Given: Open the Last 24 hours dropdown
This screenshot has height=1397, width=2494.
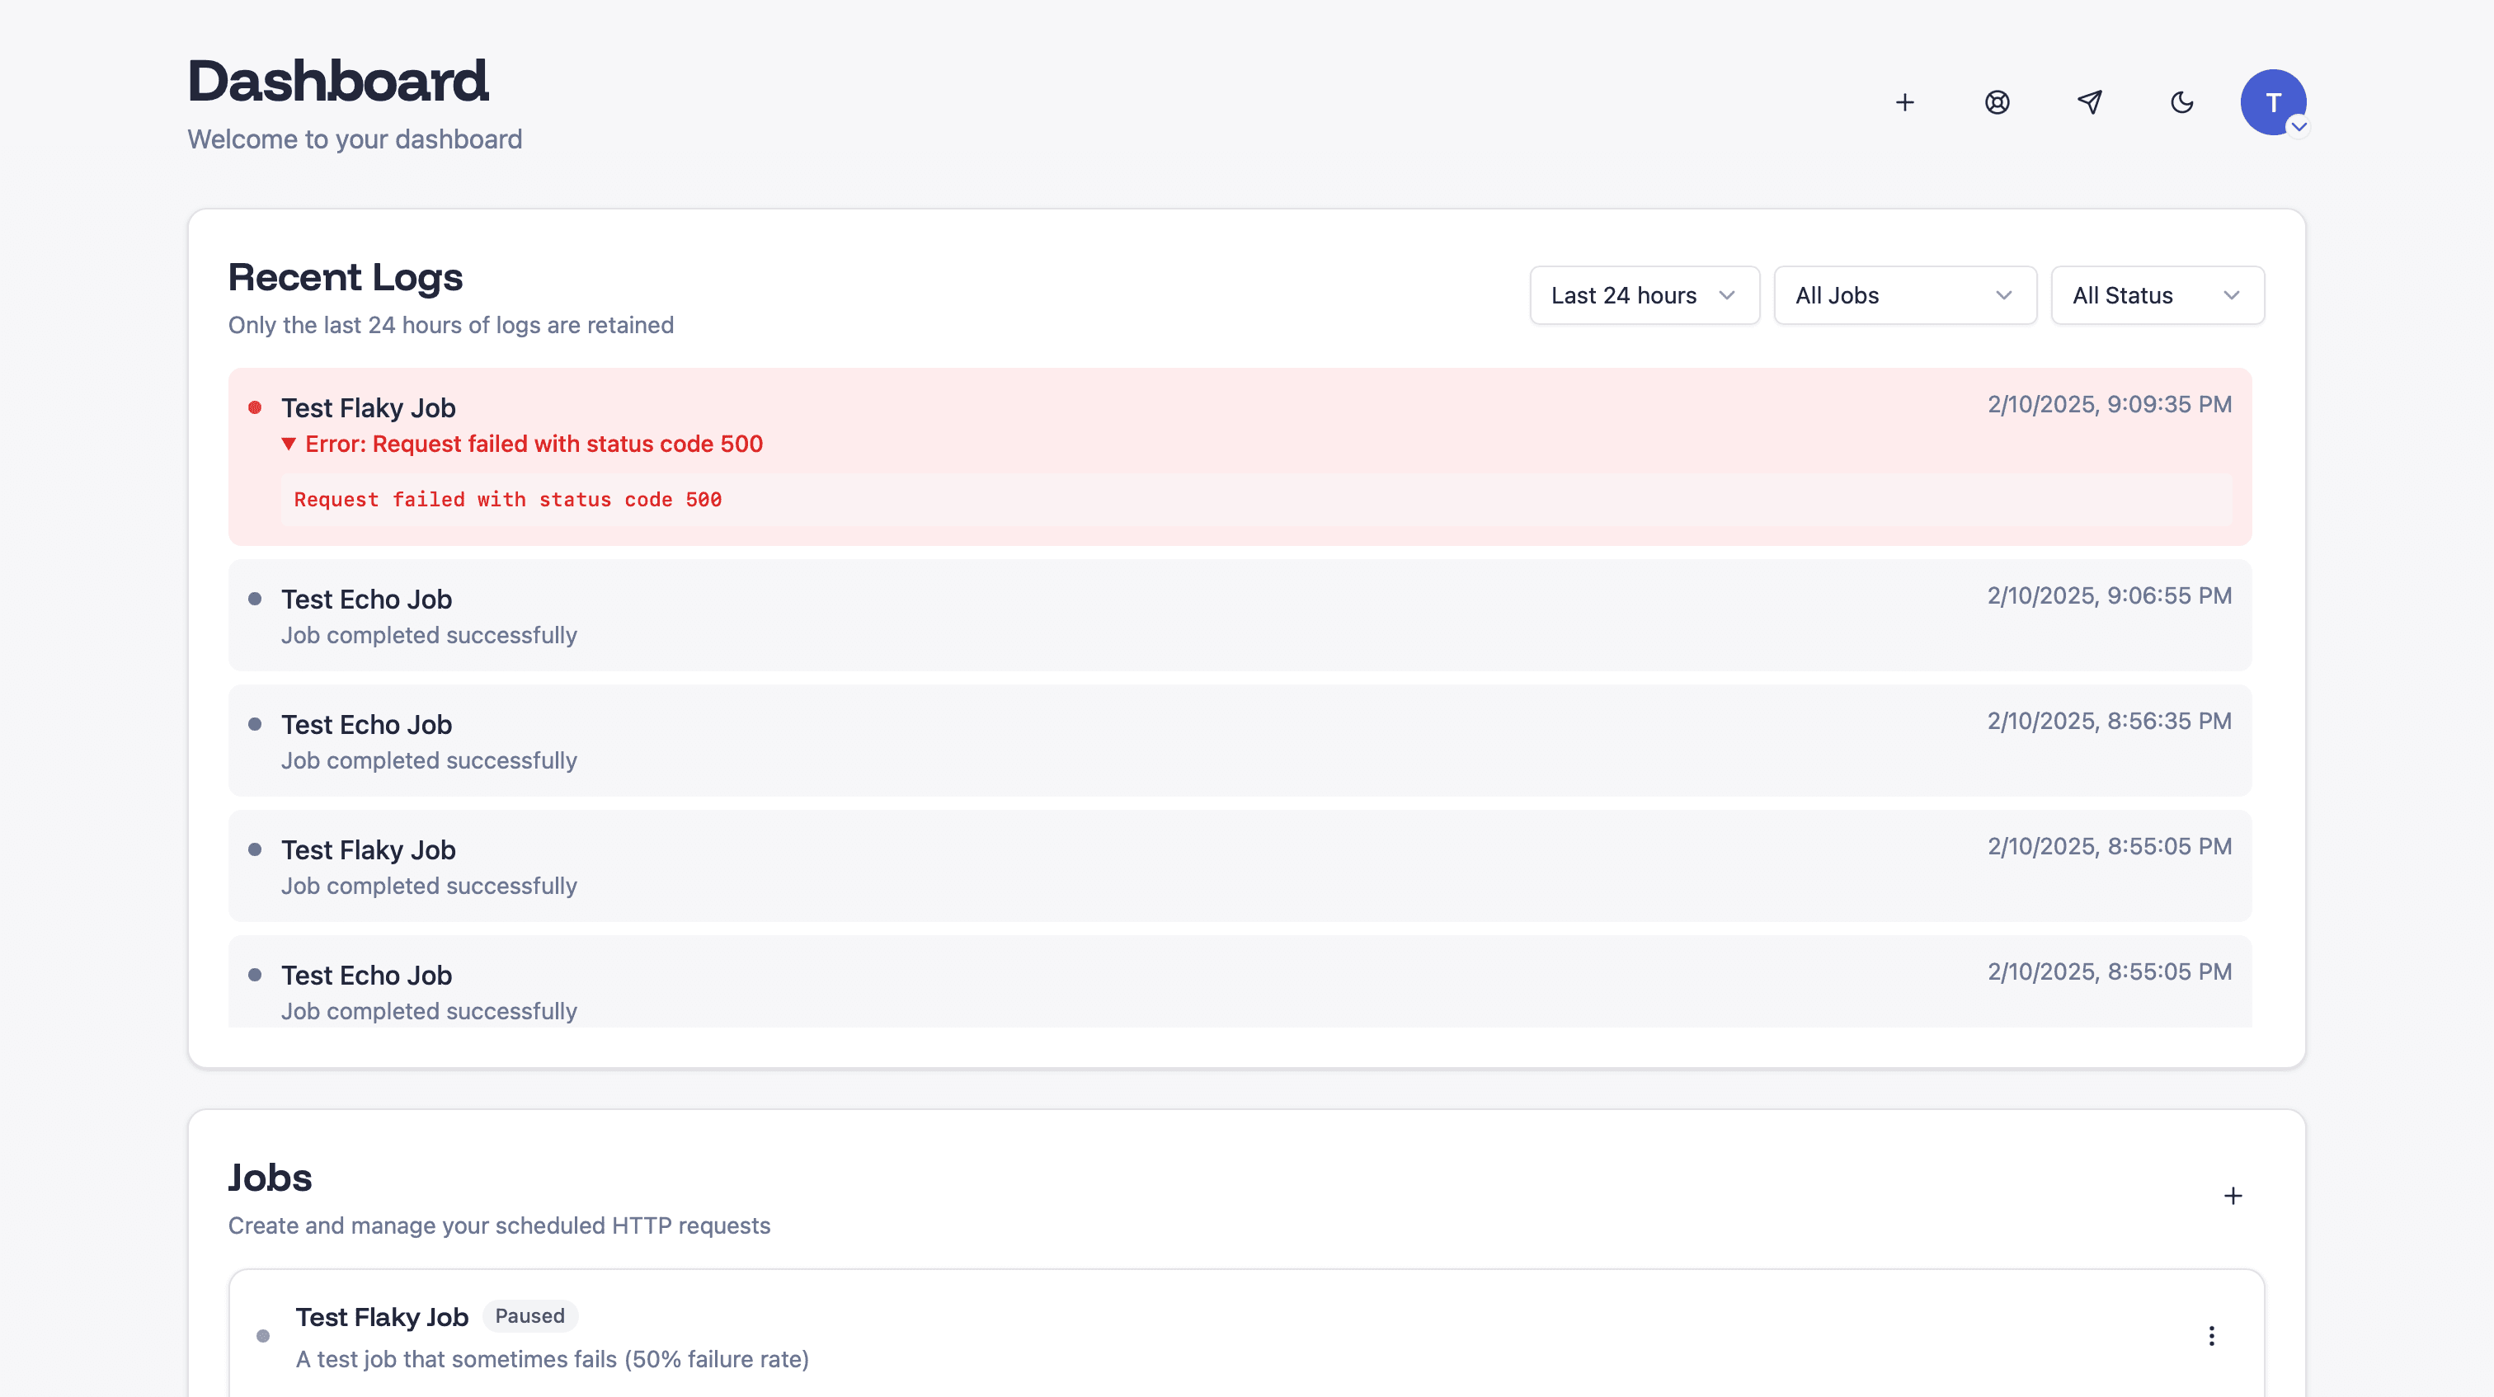Looking at the screenshot, I should (1643, 295).
